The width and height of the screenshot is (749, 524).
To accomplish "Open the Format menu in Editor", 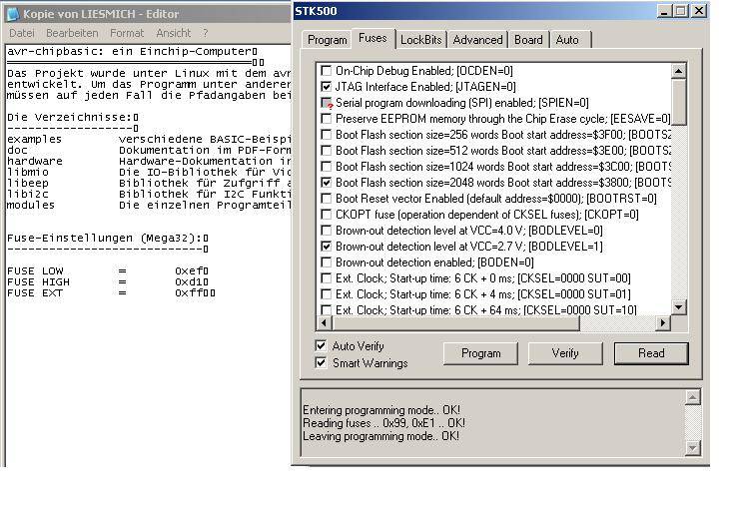I will tap(127, 33).
